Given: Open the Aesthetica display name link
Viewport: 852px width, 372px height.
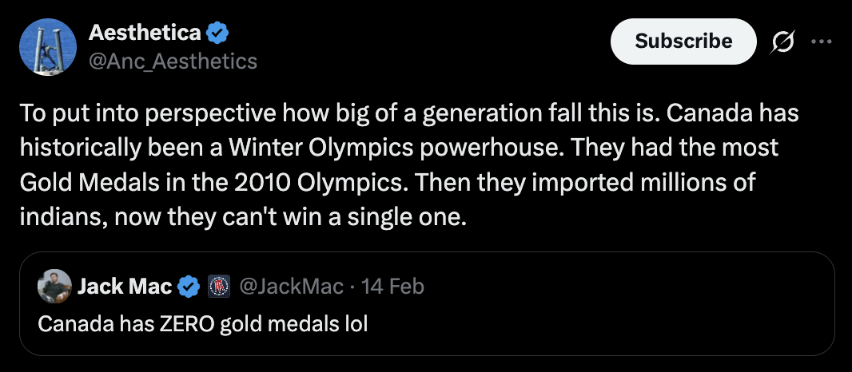Looking at the screenshot, I should 145,33.
